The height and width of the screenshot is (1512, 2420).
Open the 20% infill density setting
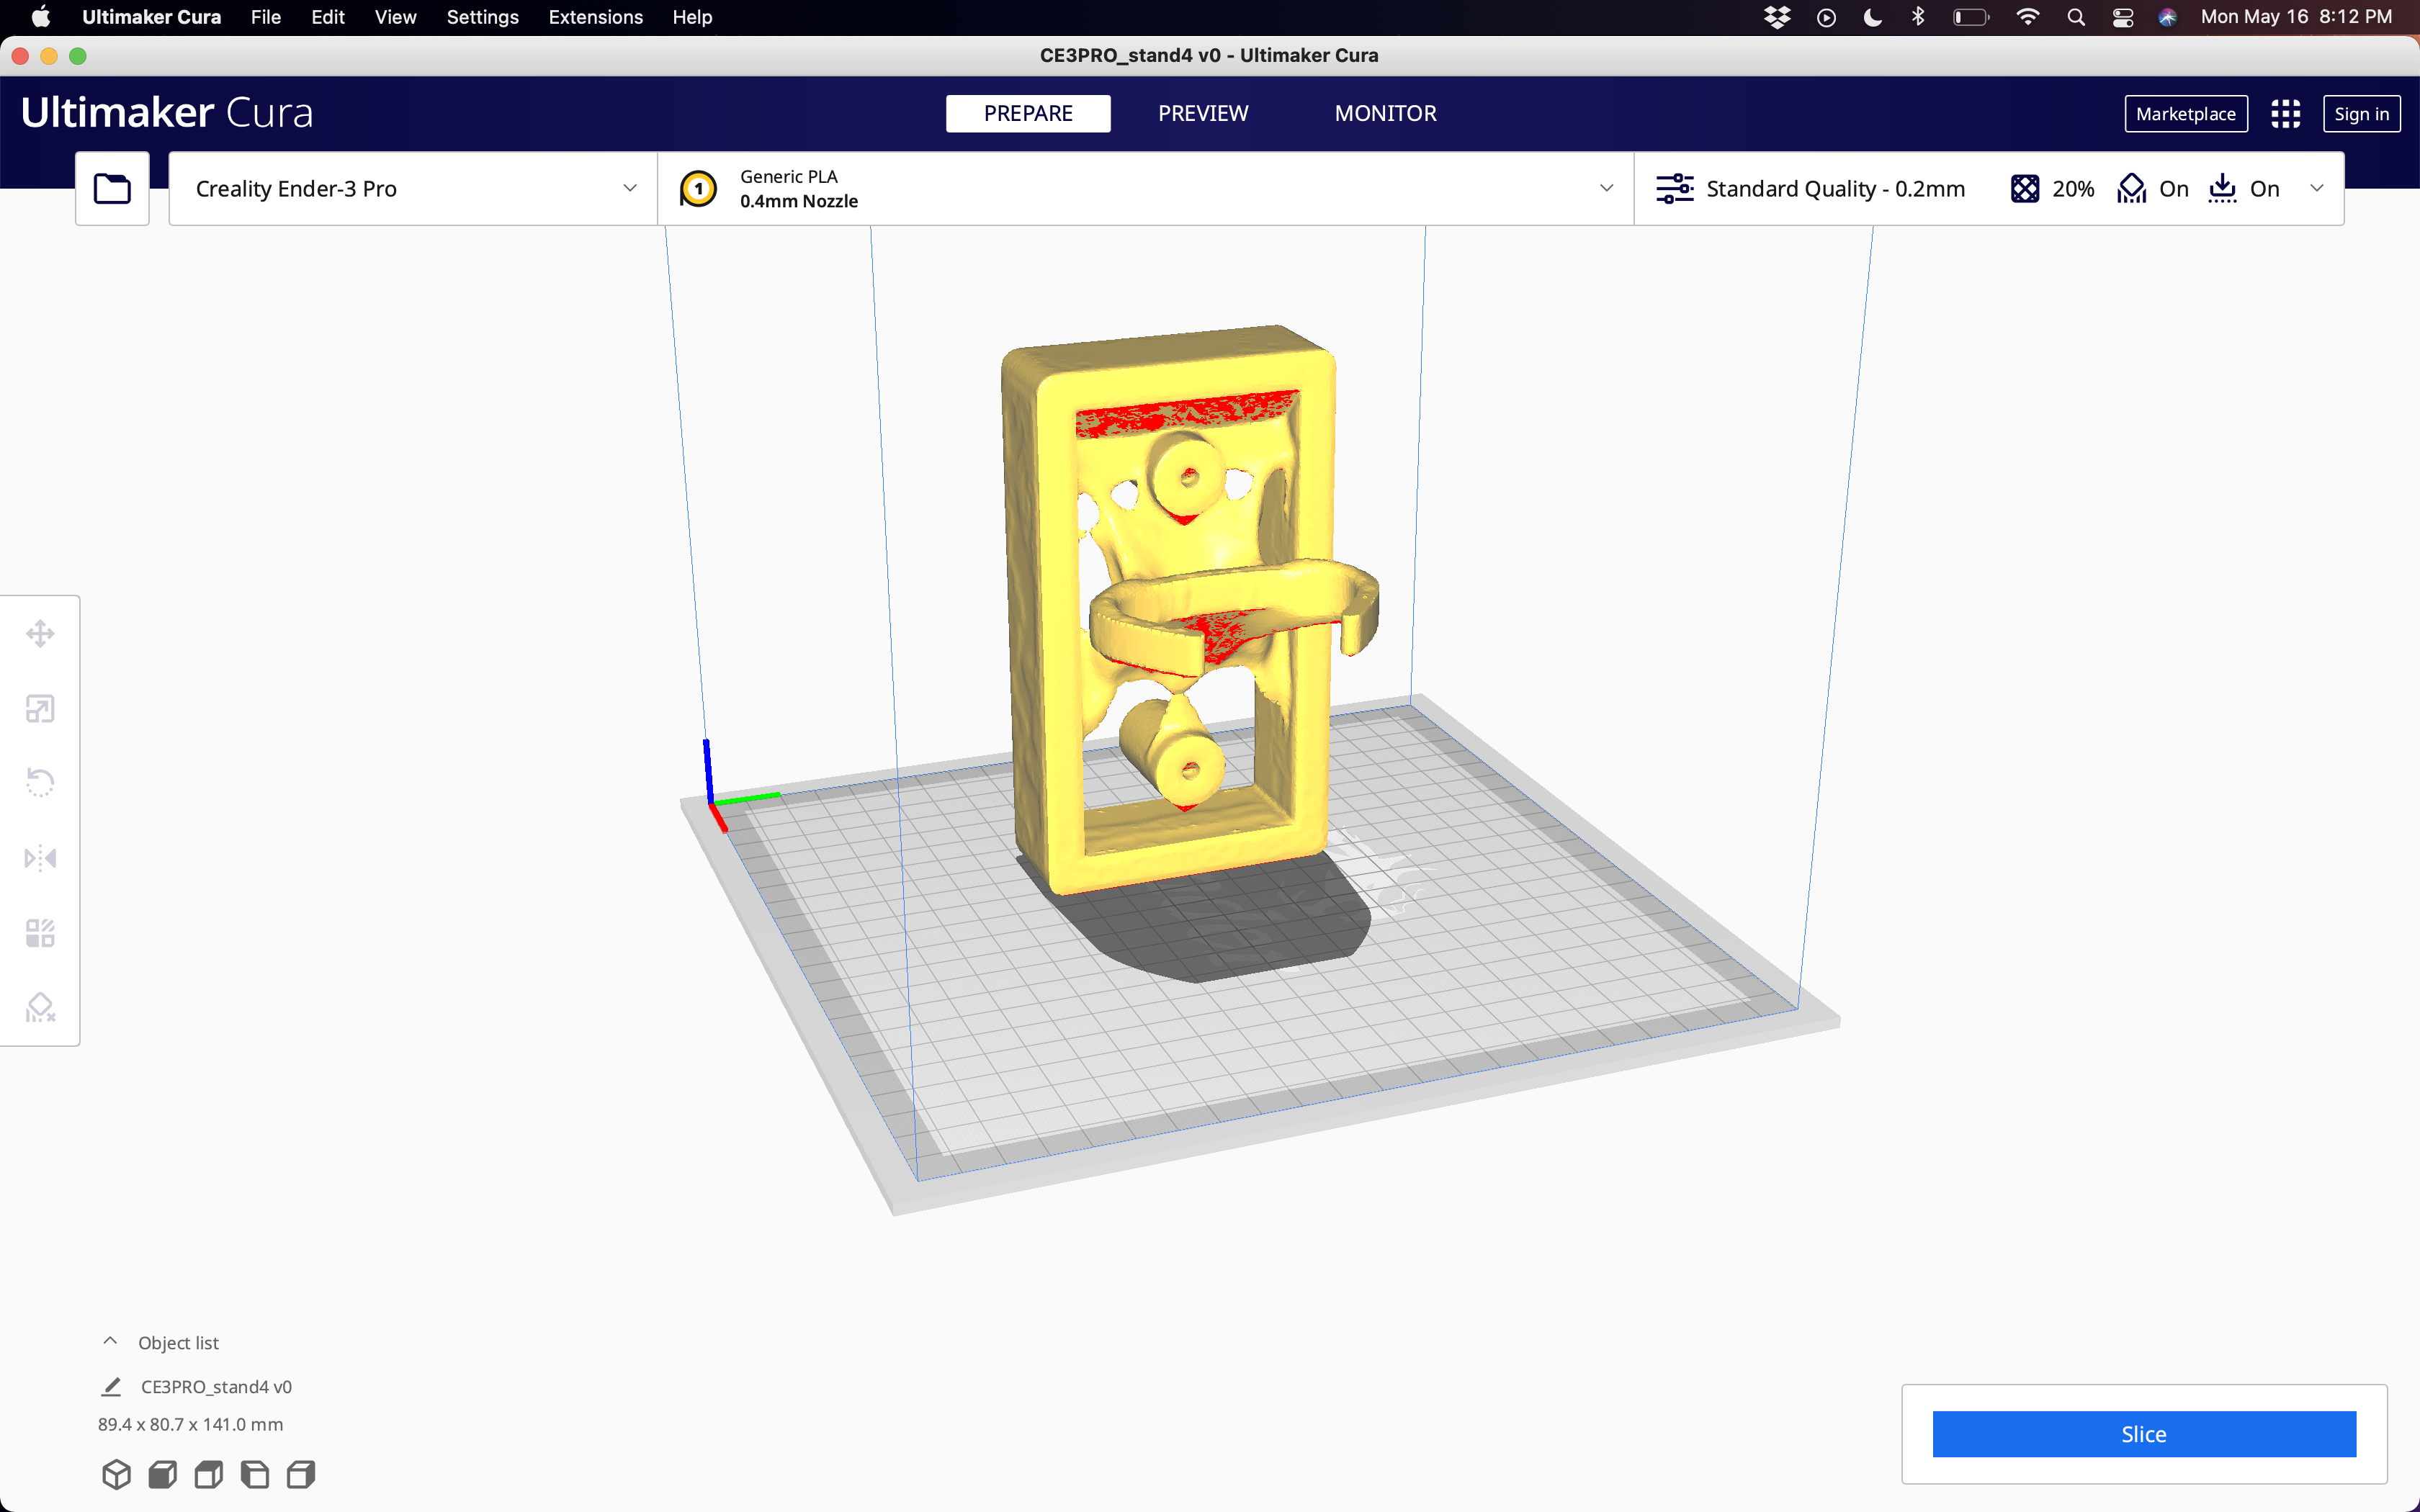pos(2051,188)
